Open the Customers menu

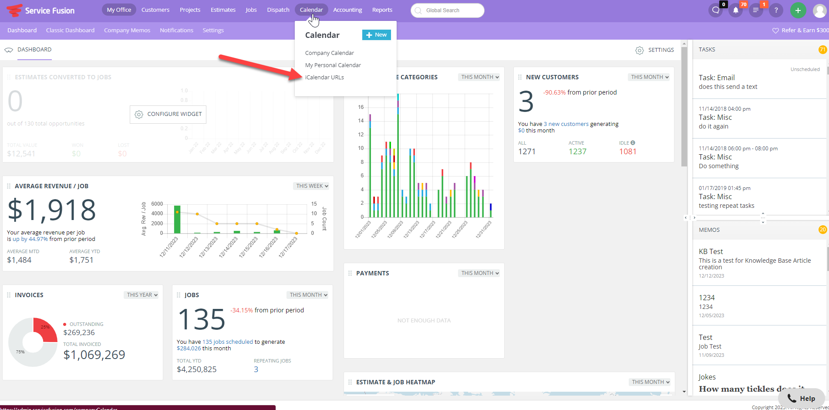point(155,10)
